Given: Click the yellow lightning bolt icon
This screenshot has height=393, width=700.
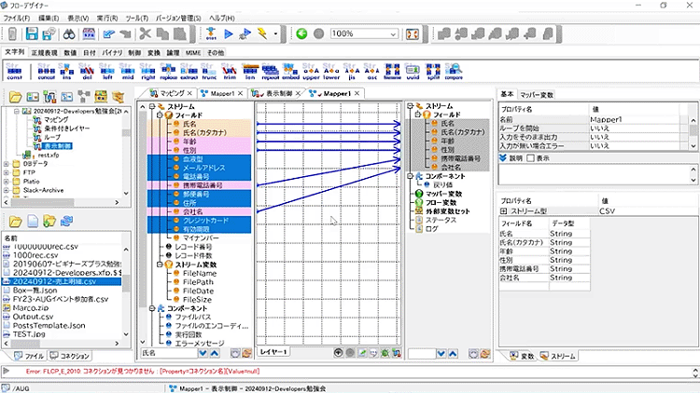Looking at the screenshot, I should pyautogui.click(x=262, y=34).
